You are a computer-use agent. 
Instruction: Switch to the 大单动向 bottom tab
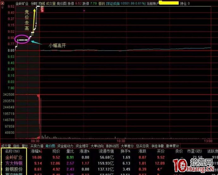97,146
